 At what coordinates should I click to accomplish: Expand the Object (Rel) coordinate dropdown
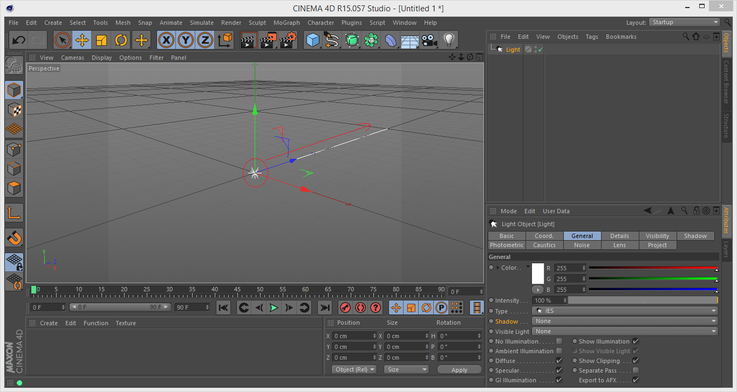click(354, 369)
